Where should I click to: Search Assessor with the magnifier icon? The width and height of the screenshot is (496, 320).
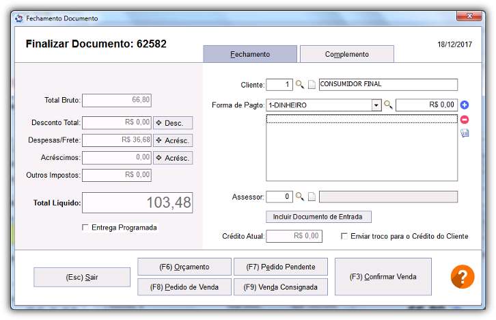coord(299,196)
